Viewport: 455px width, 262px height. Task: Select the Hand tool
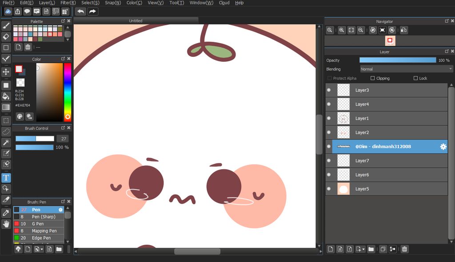6,224
